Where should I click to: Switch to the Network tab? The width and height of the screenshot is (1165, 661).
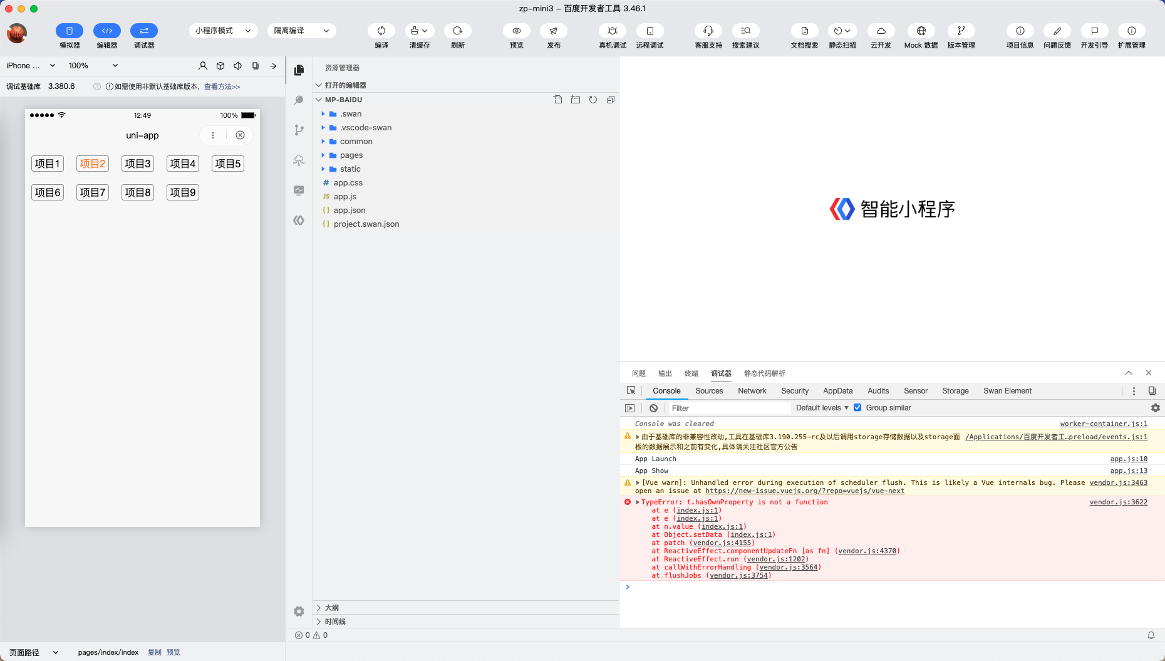coord(752,391)
